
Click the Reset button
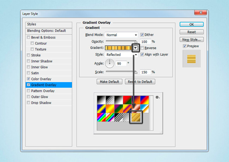[x=191, y=32]
